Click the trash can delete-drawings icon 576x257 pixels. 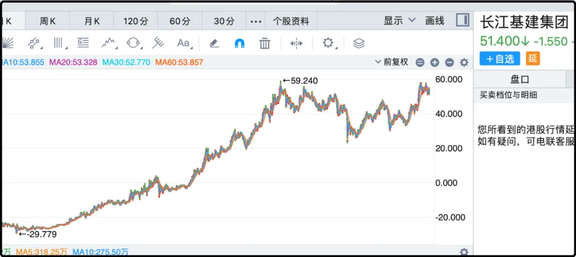[x=265, y=43]
